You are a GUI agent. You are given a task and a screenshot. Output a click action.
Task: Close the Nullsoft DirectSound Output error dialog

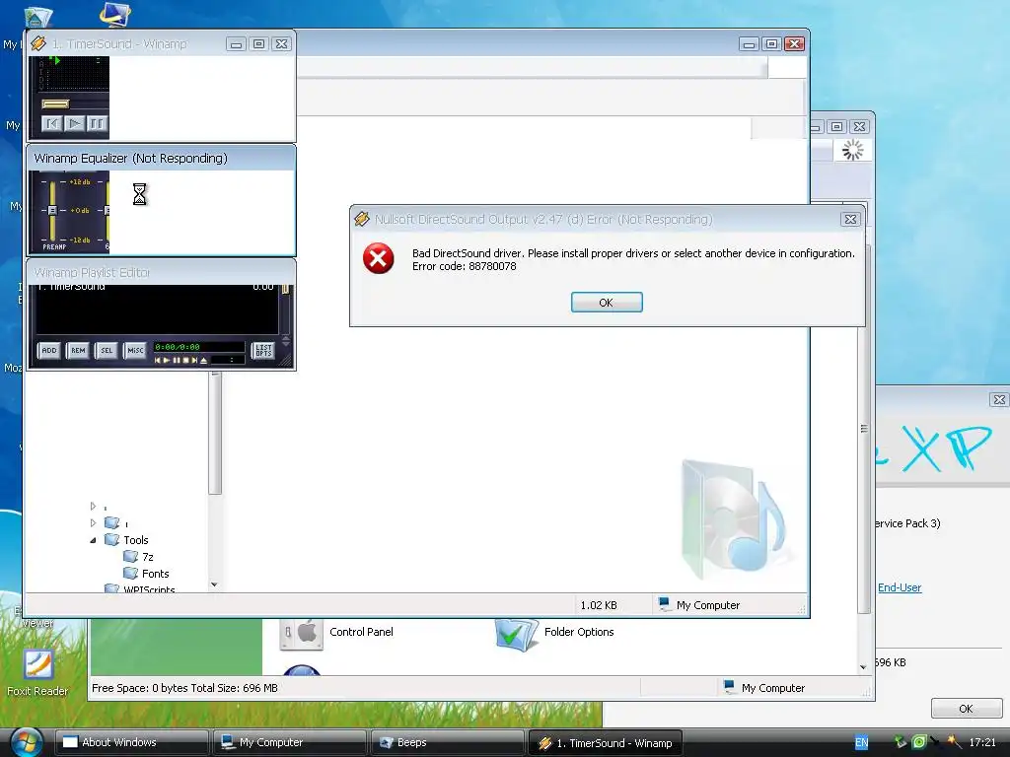[850, 220]
